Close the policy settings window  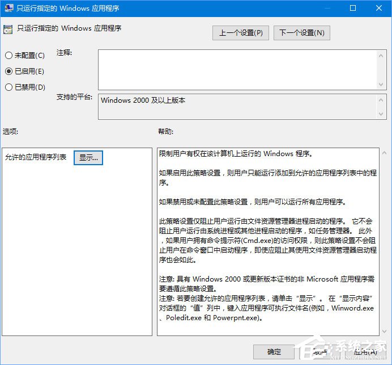tap(379, 8)
